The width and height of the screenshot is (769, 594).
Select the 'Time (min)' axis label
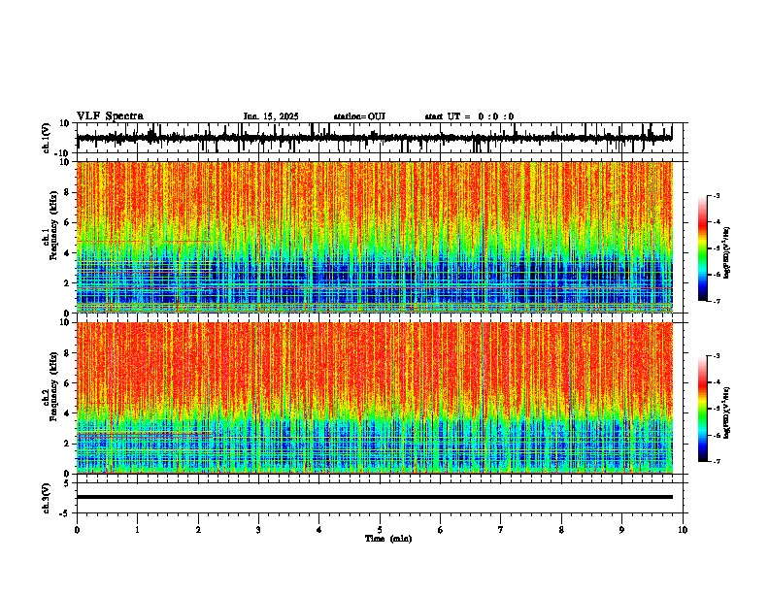(388, 539)
